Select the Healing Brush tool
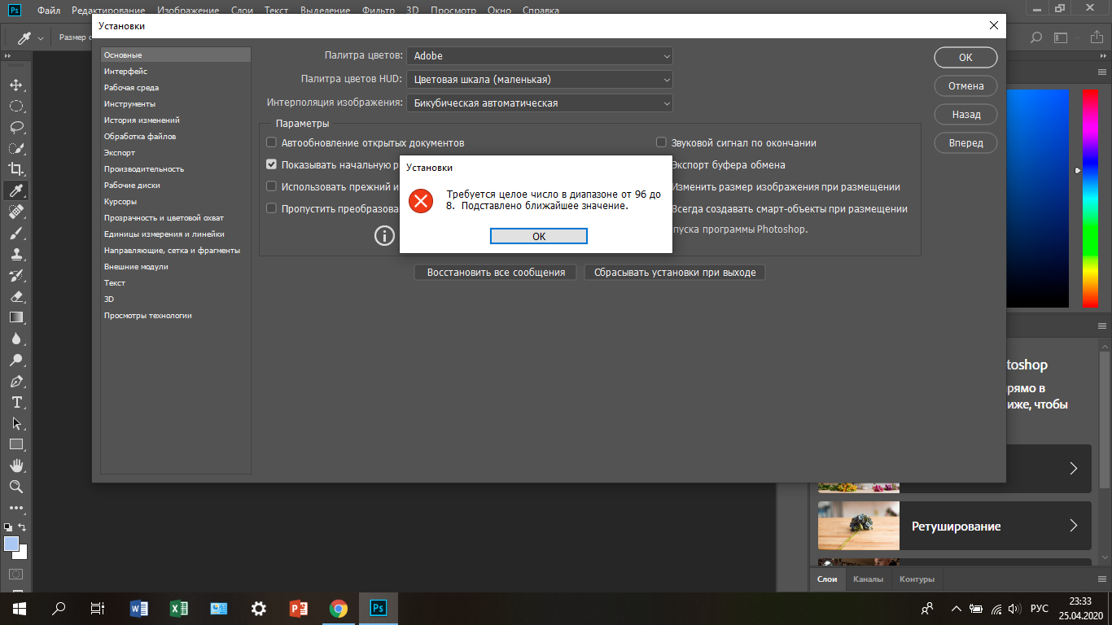 point(16,212)
